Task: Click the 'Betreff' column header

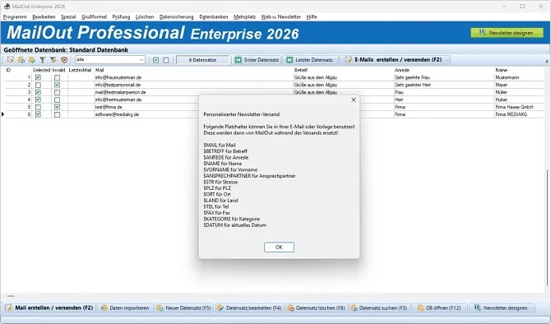Action: click(301, 70)
